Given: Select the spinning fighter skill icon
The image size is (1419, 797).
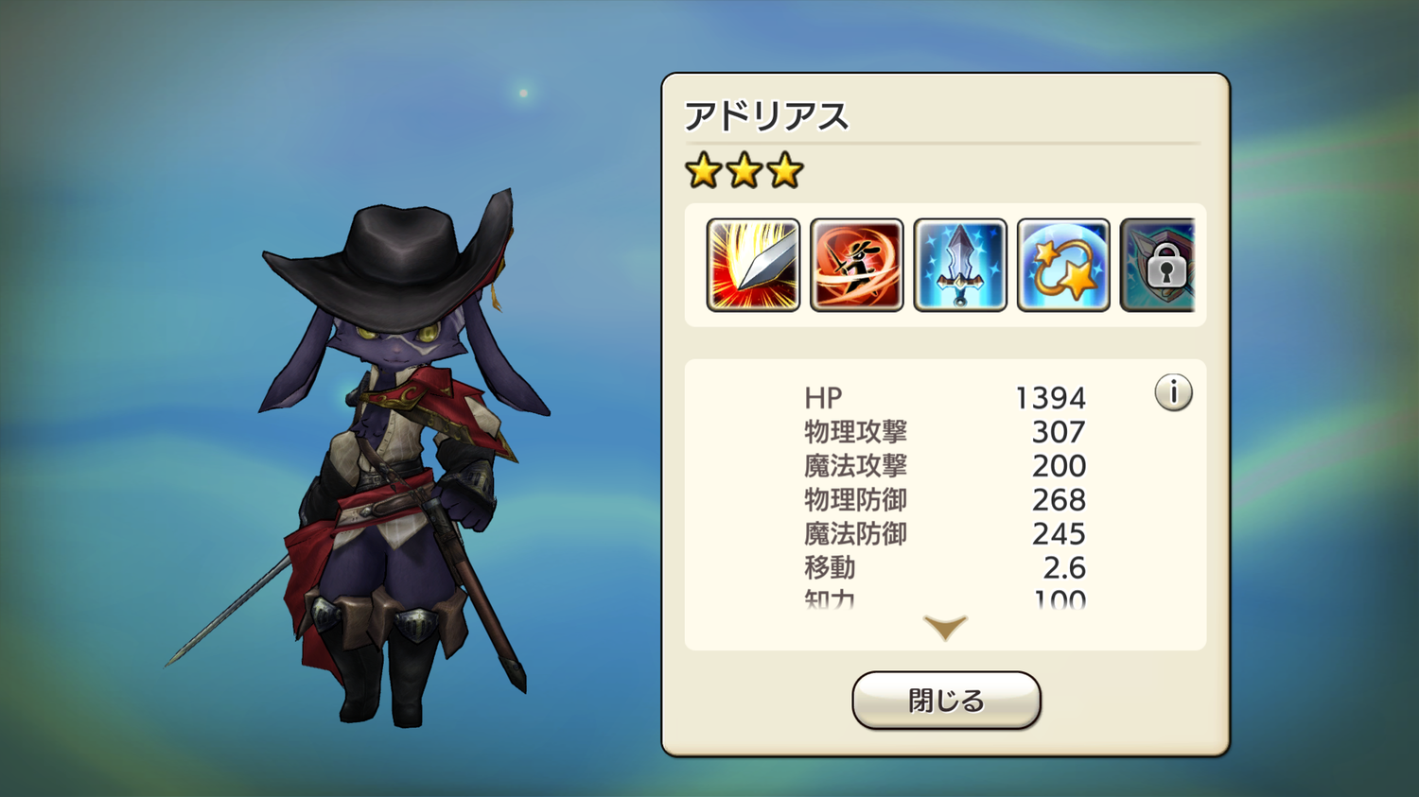Looking at the screenshot, I should click(857, 266).
